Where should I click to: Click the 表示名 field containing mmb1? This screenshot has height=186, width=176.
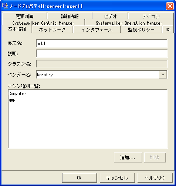(102, 43)
